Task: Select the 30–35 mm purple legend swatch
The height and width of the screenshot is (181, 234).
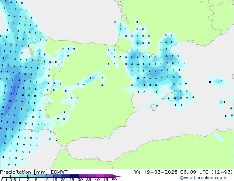Action: point(83,176)
